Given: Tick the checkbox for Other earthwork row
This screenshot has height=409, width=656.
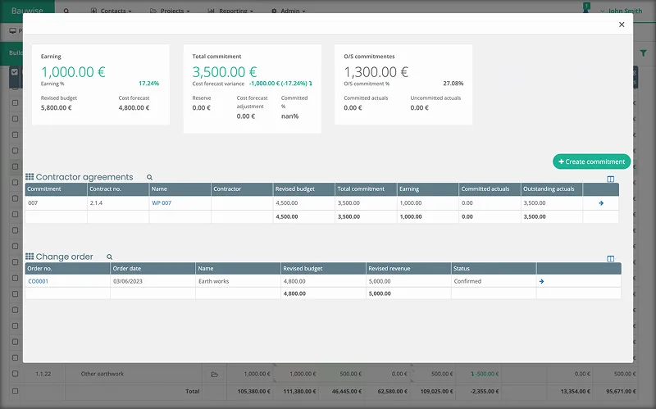Looking at the screenshot, I should tap(15, 374).
